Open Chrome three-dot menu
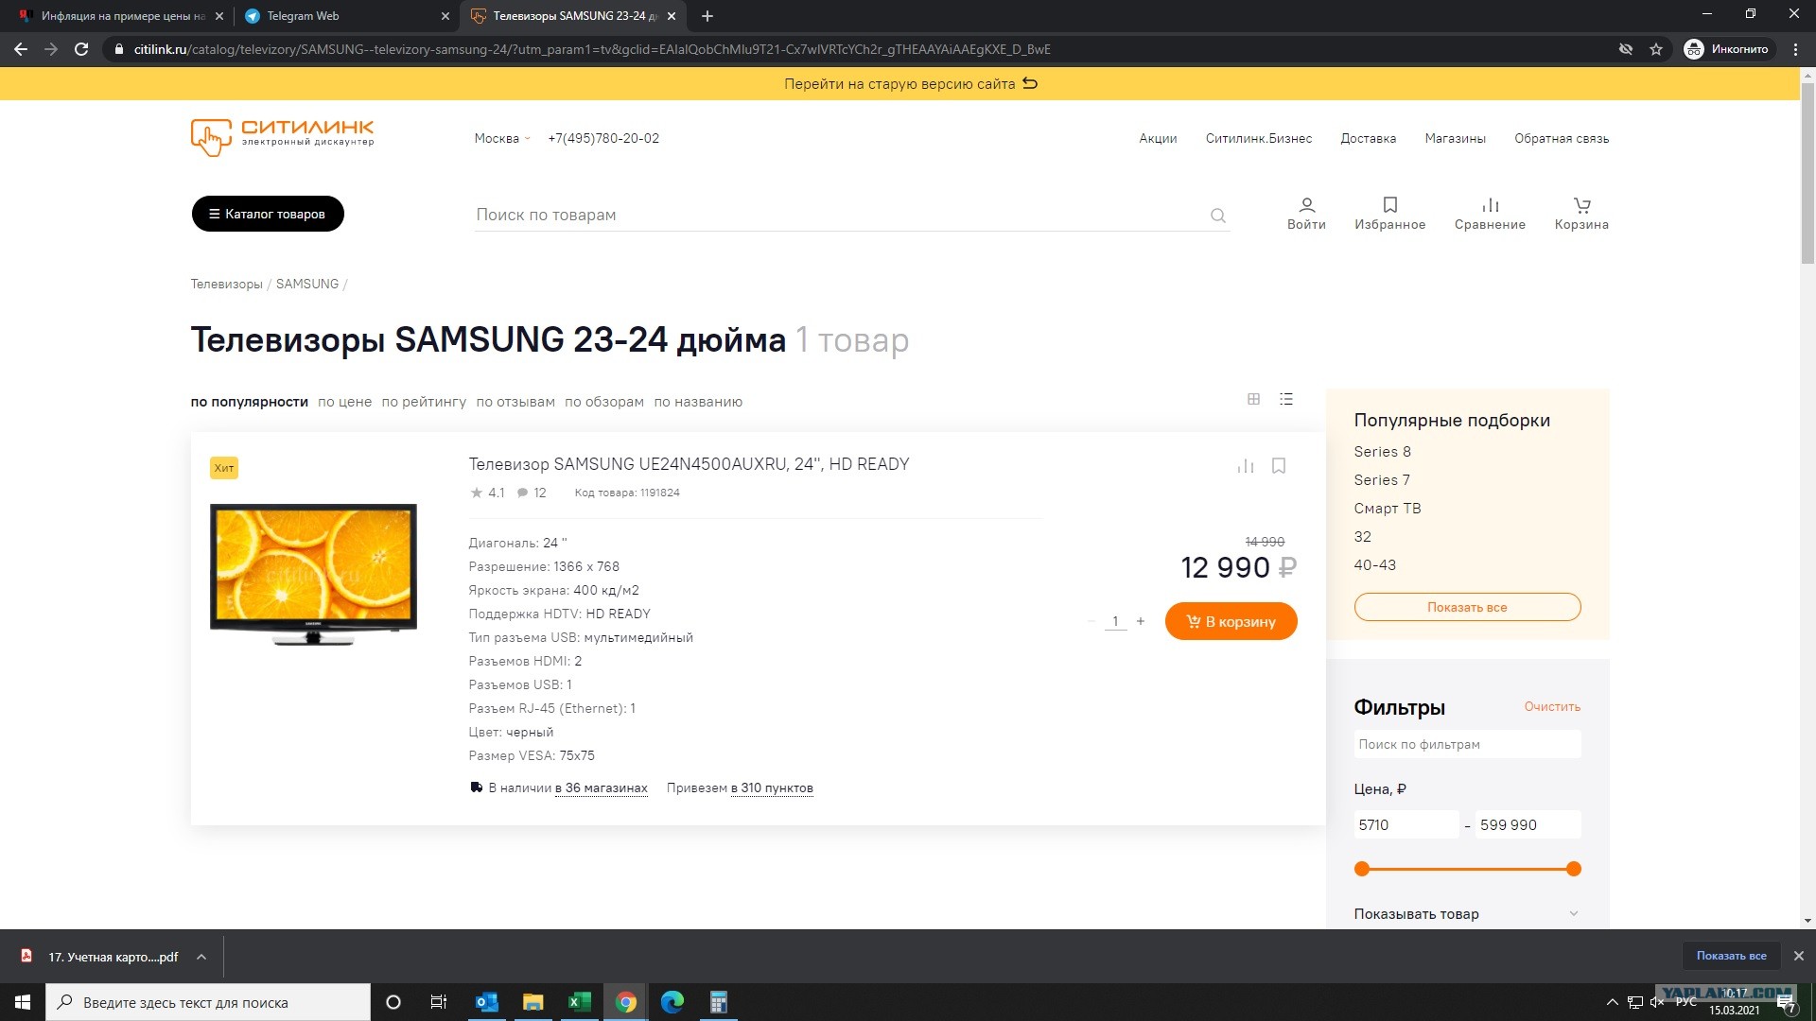 [x=1795, y=49]
